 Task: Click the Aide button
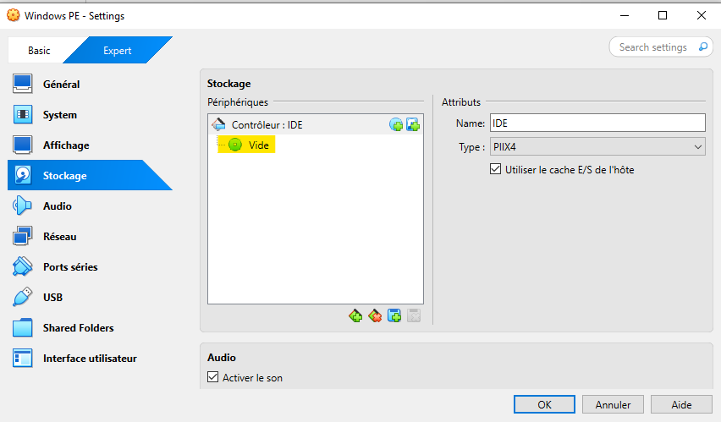pyautogui.click(x=681, y=405)
